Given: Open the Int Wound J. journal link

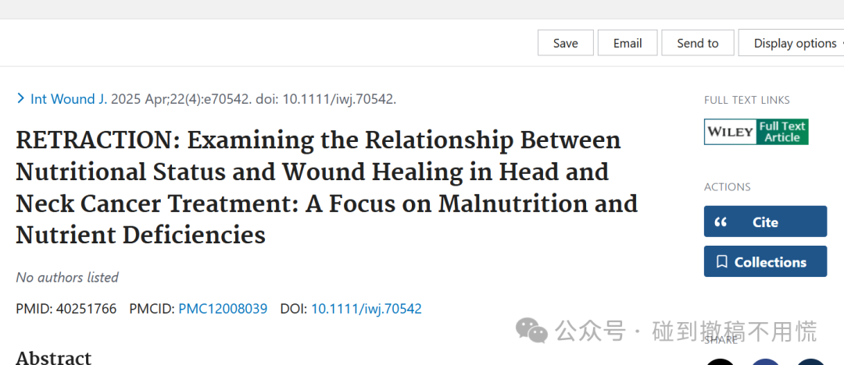Looking at the screenshot, I should point(69,99).
